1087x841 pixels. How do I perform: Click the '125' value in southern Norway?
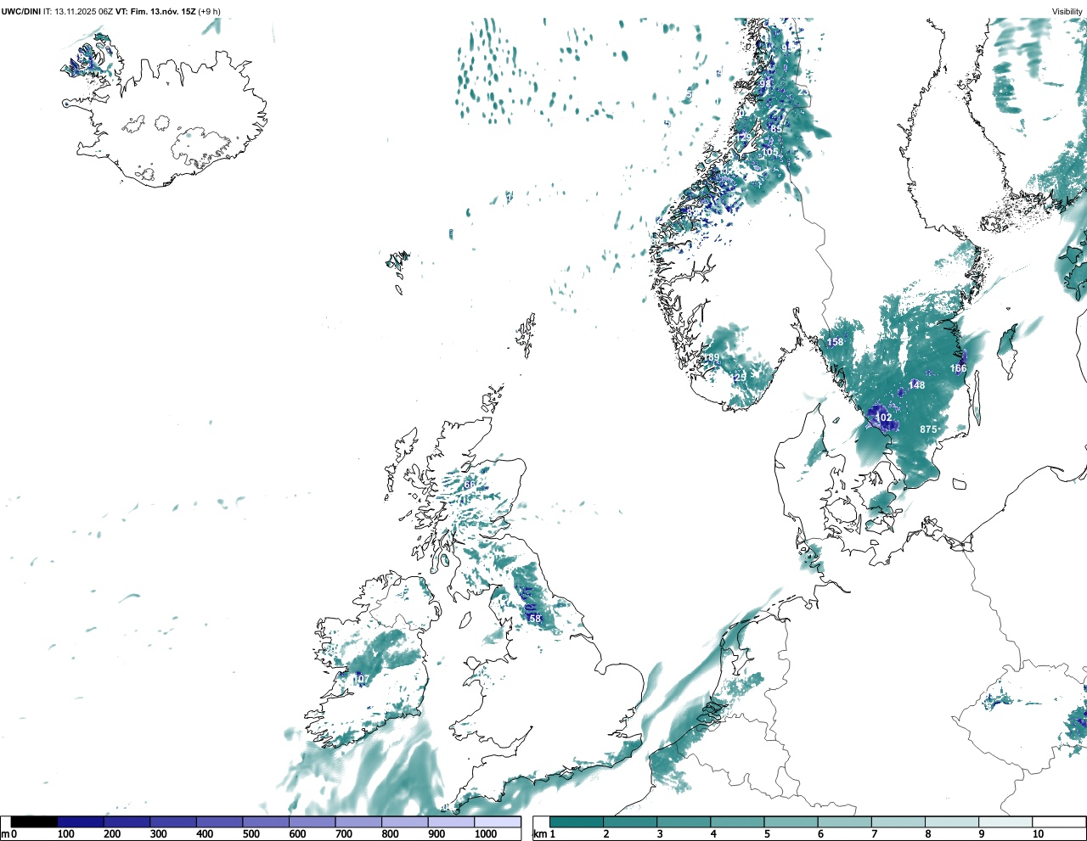(739, 377)
